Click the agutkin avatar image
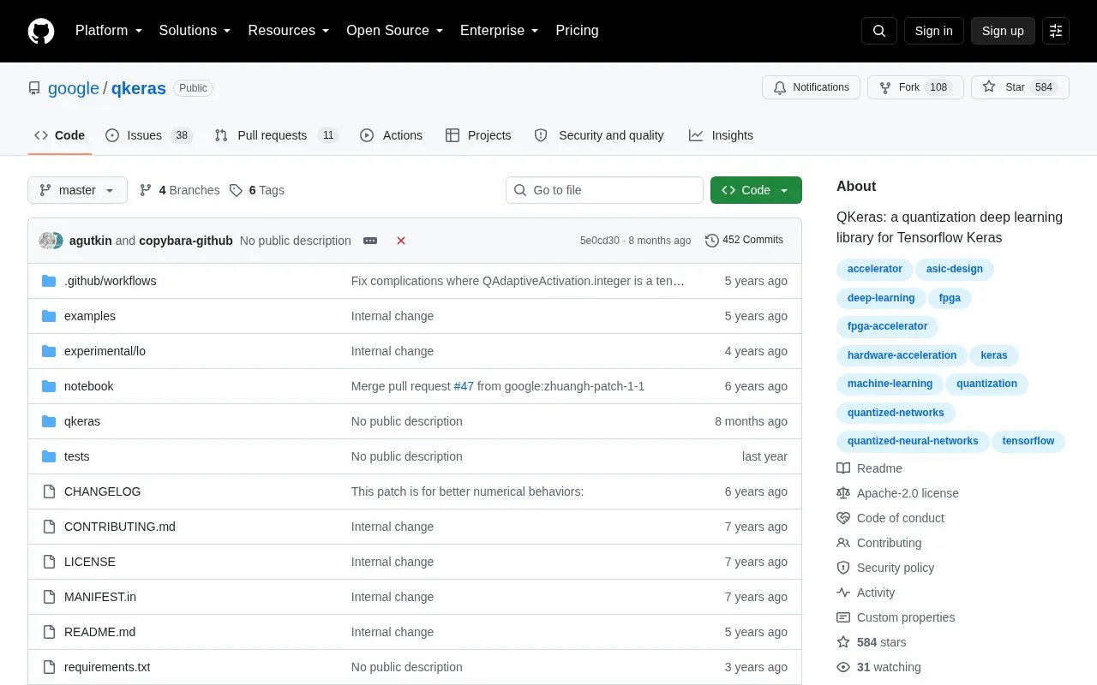Viewport: 1097px width, 685px height. 47,241
